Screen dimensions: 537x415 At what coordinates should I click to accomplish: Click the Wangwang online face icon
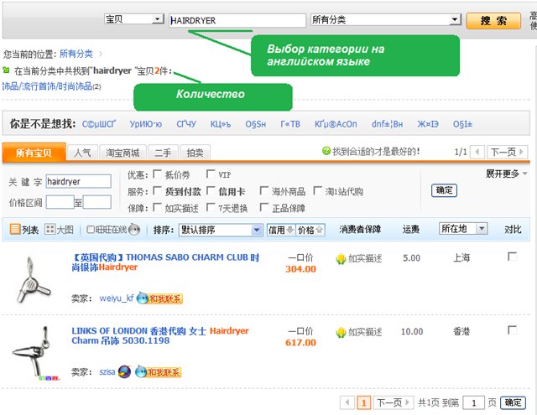134,229
